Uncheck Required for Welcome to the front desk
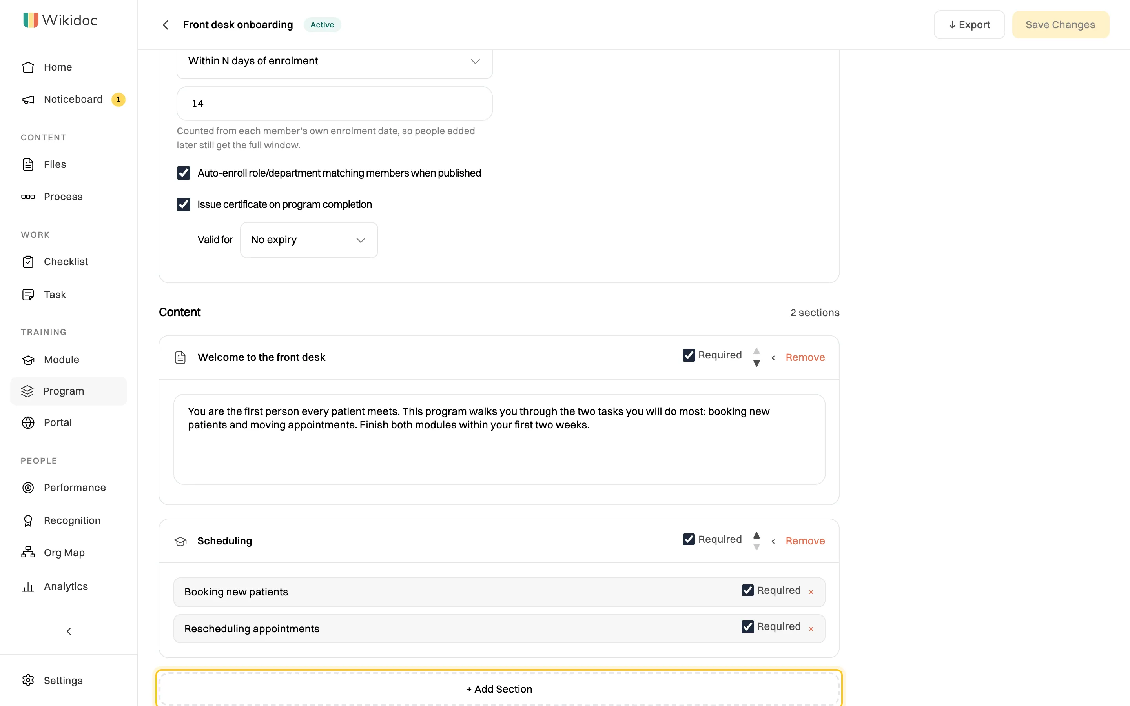The height and width of the screenshot is (706, 1130). point(689,355)
